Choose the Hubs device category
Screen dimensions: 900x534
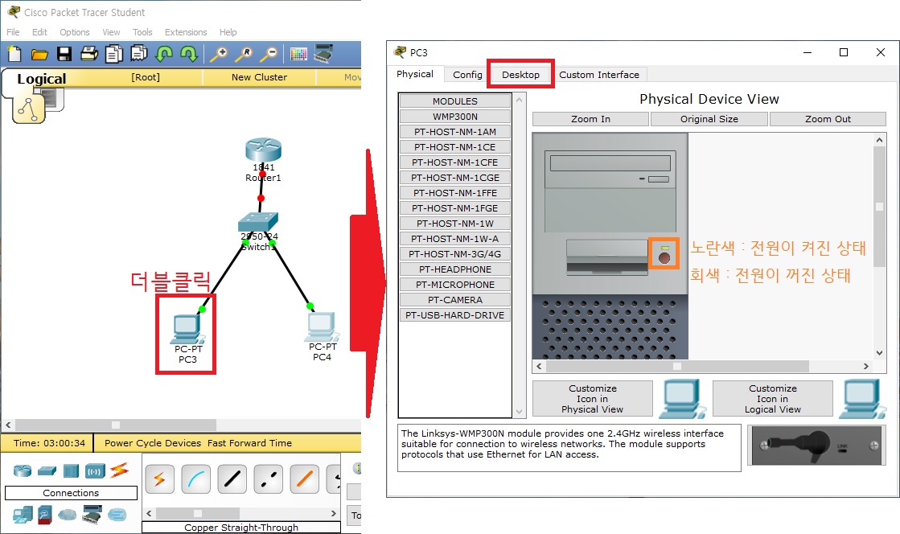pos(71,471)
